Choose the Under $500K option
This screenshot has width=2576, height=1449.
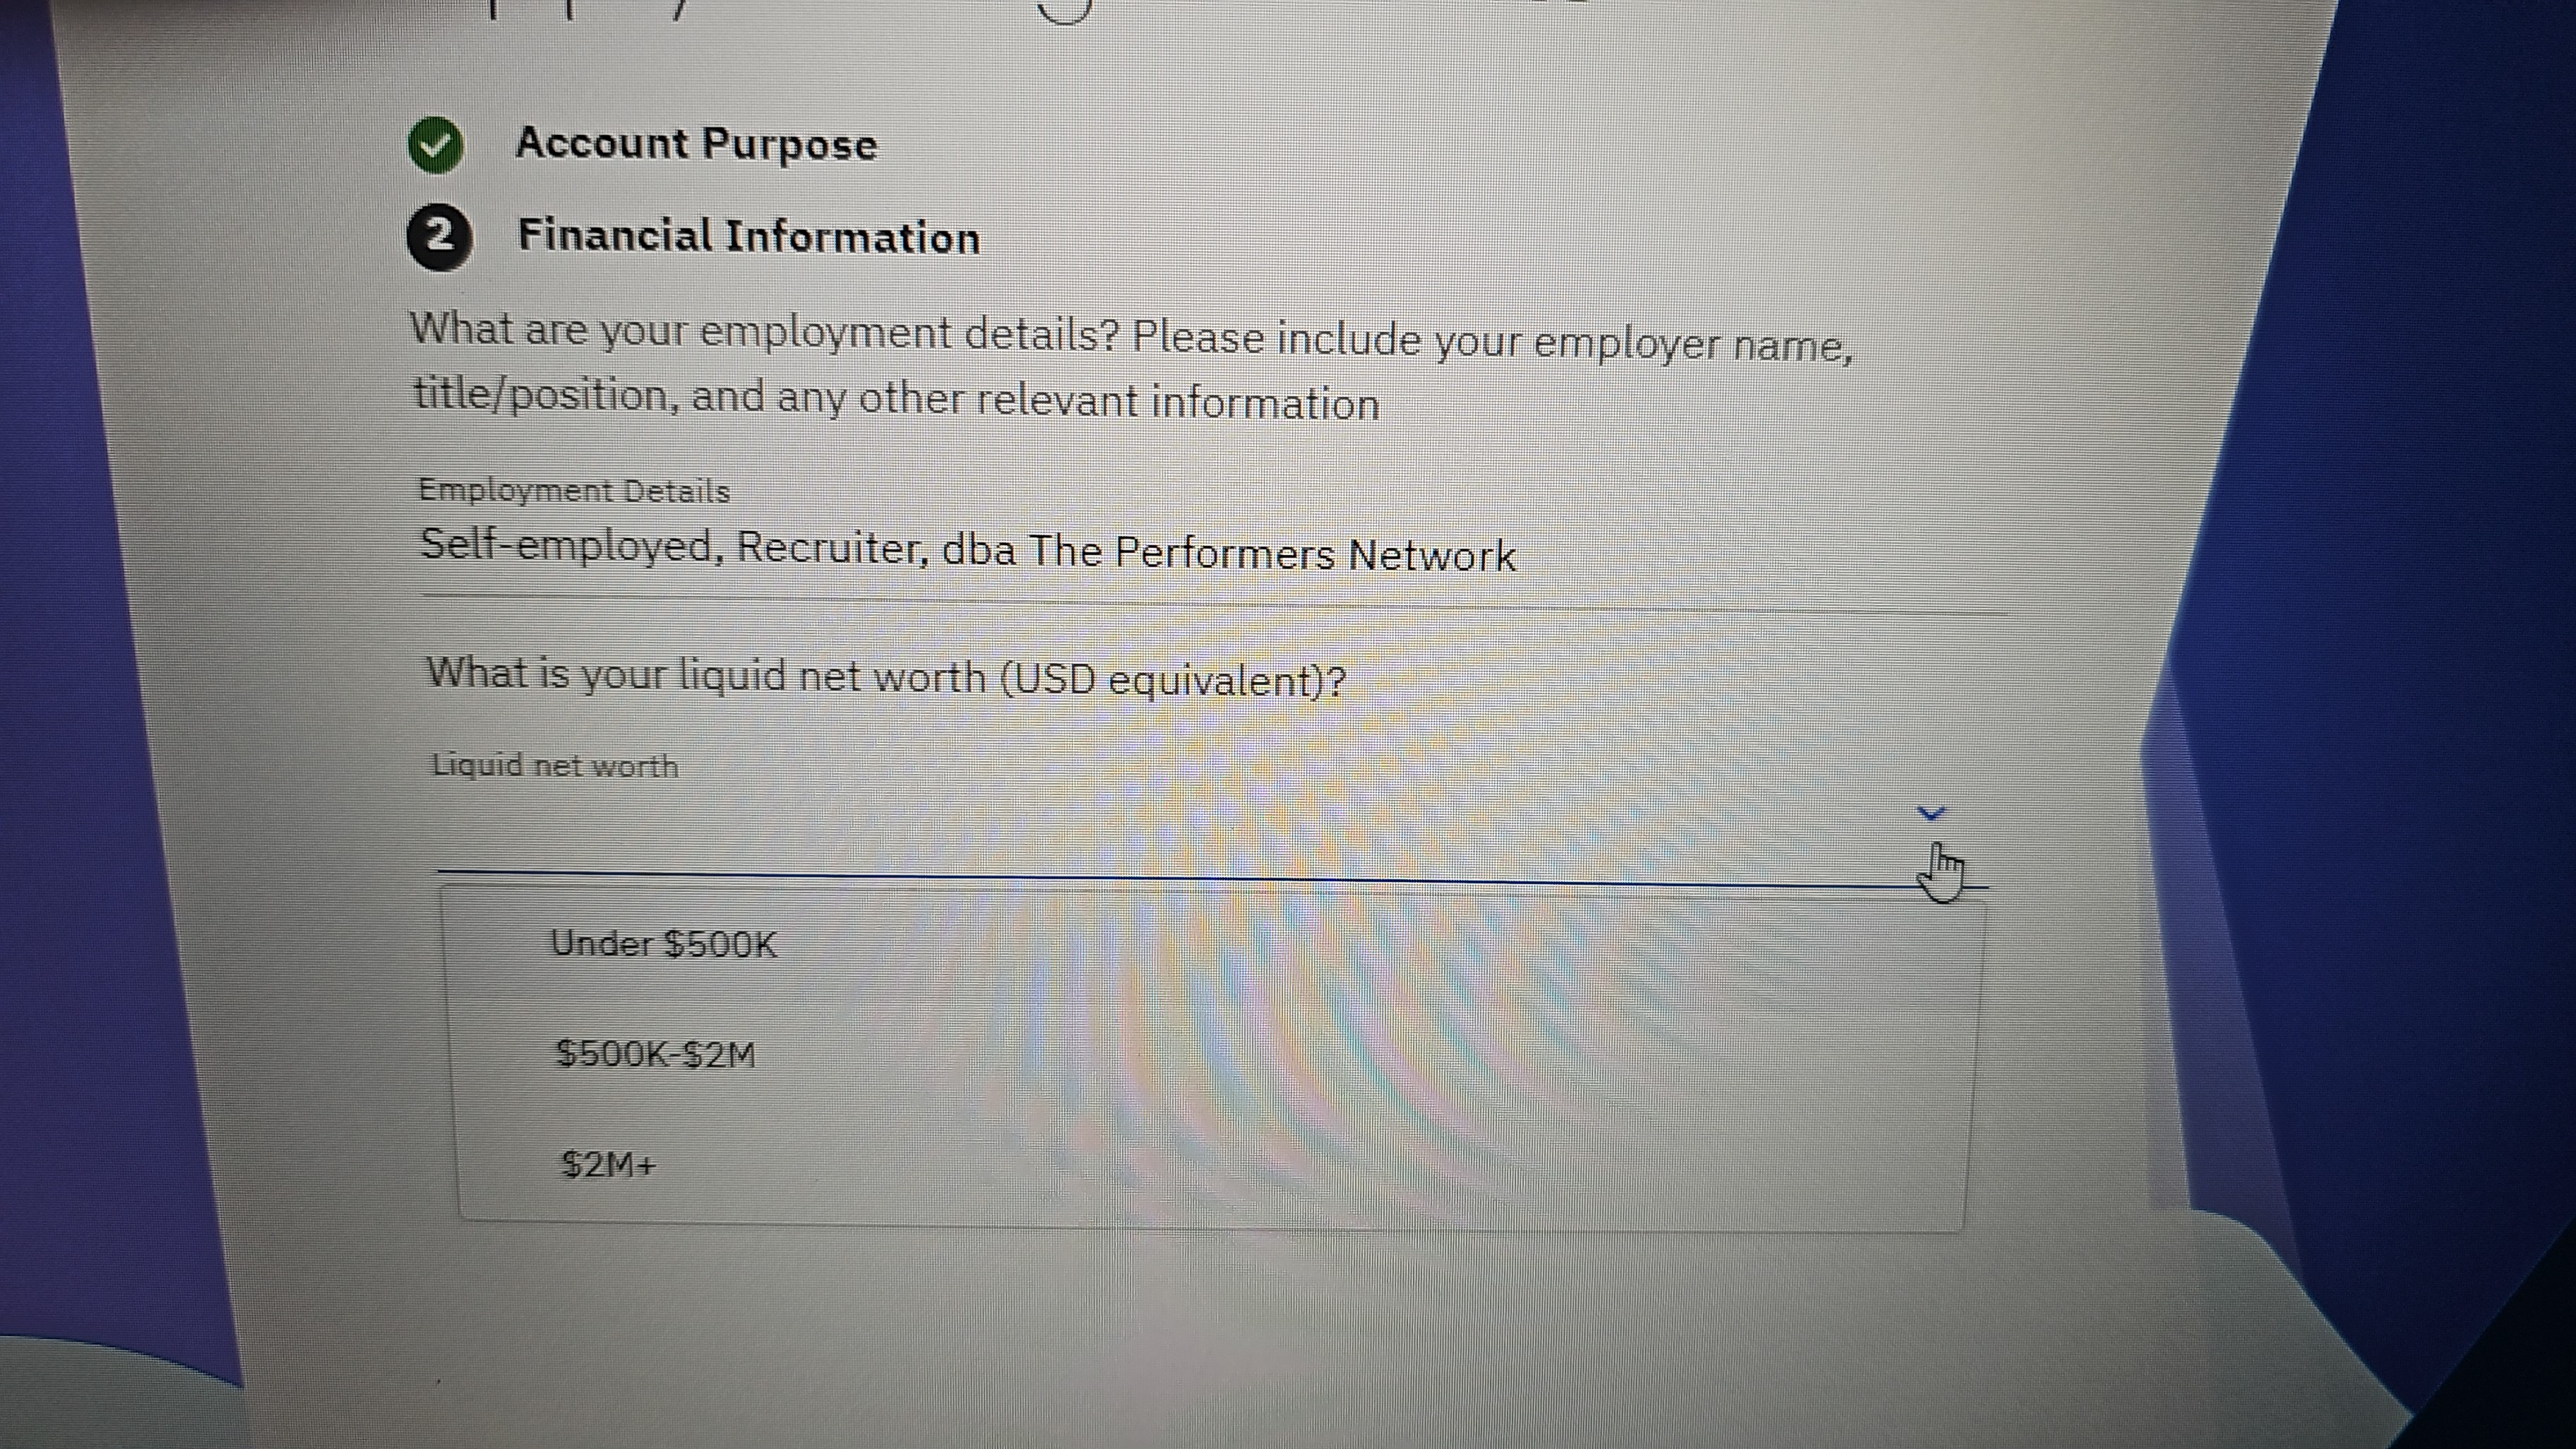coord(663,944)
